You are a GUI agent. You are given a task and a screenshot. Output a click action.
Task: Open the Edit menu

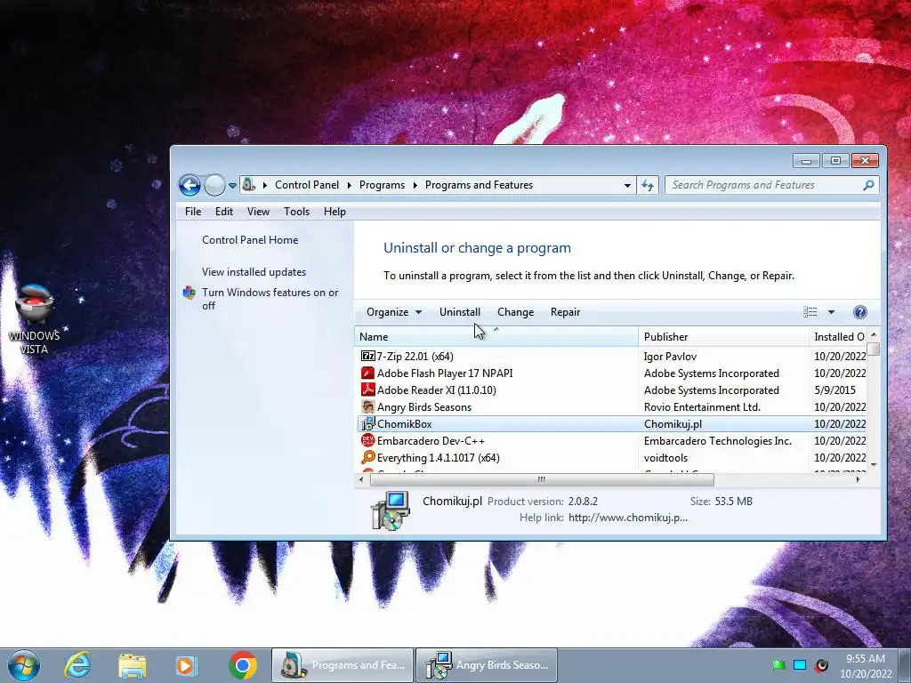coord(223,212)
